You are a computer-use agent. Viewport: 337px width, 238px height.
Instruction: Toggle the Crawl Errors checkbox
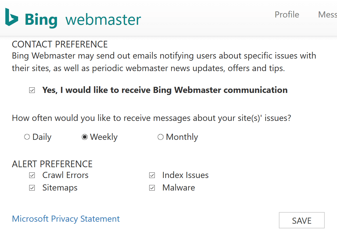click(x=32, y=175)
